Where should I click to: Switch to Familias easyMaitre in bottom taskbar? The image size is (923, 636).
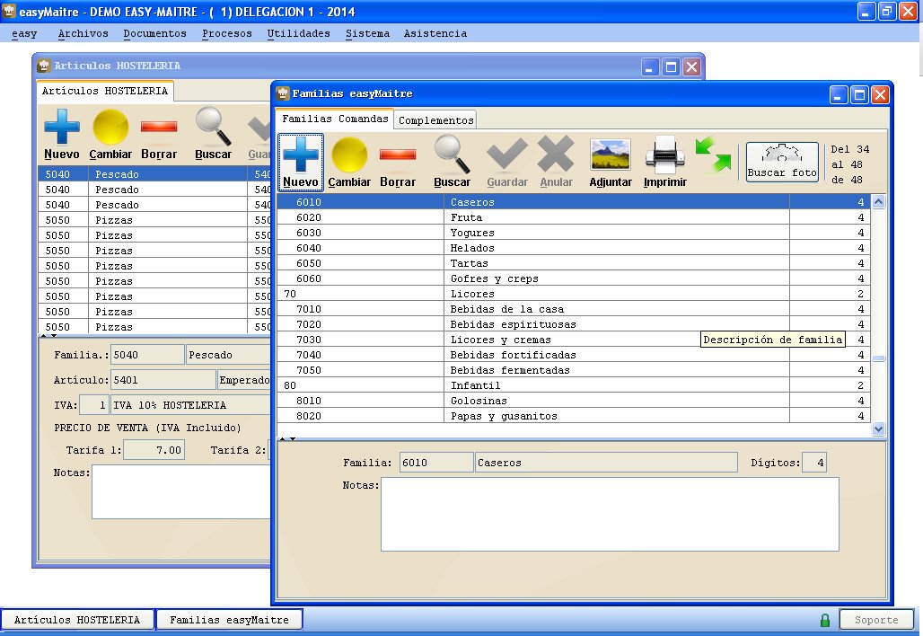pyautogui.click(x=229, y=620)
